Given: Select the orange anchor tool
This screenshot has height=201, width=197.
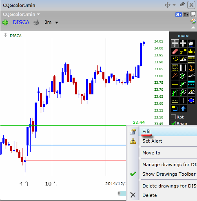Looking at the screenshot, I should pos(191,68).
